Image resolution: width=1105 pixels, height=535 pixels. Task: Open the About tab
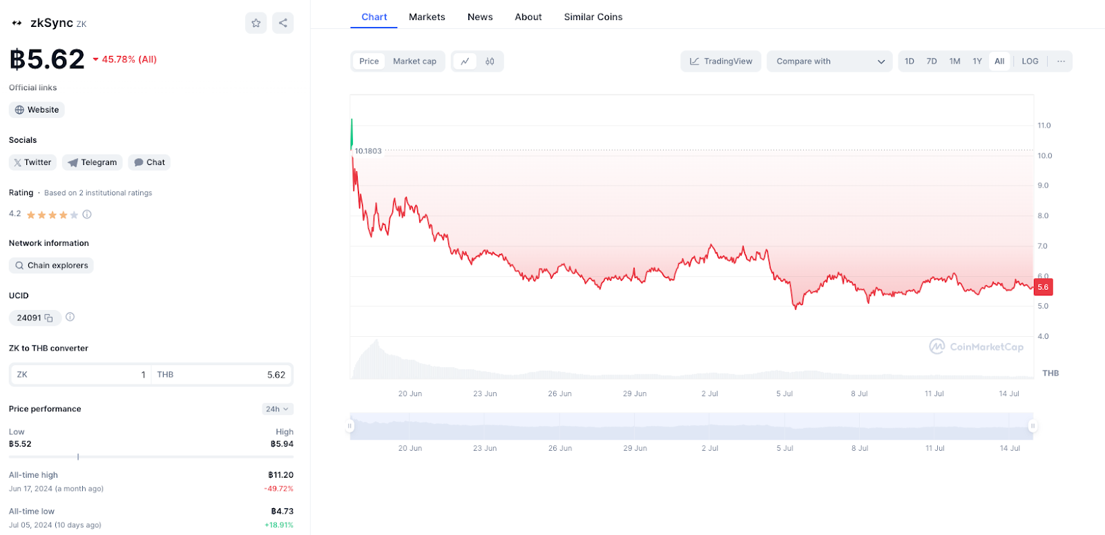(528, 17)
